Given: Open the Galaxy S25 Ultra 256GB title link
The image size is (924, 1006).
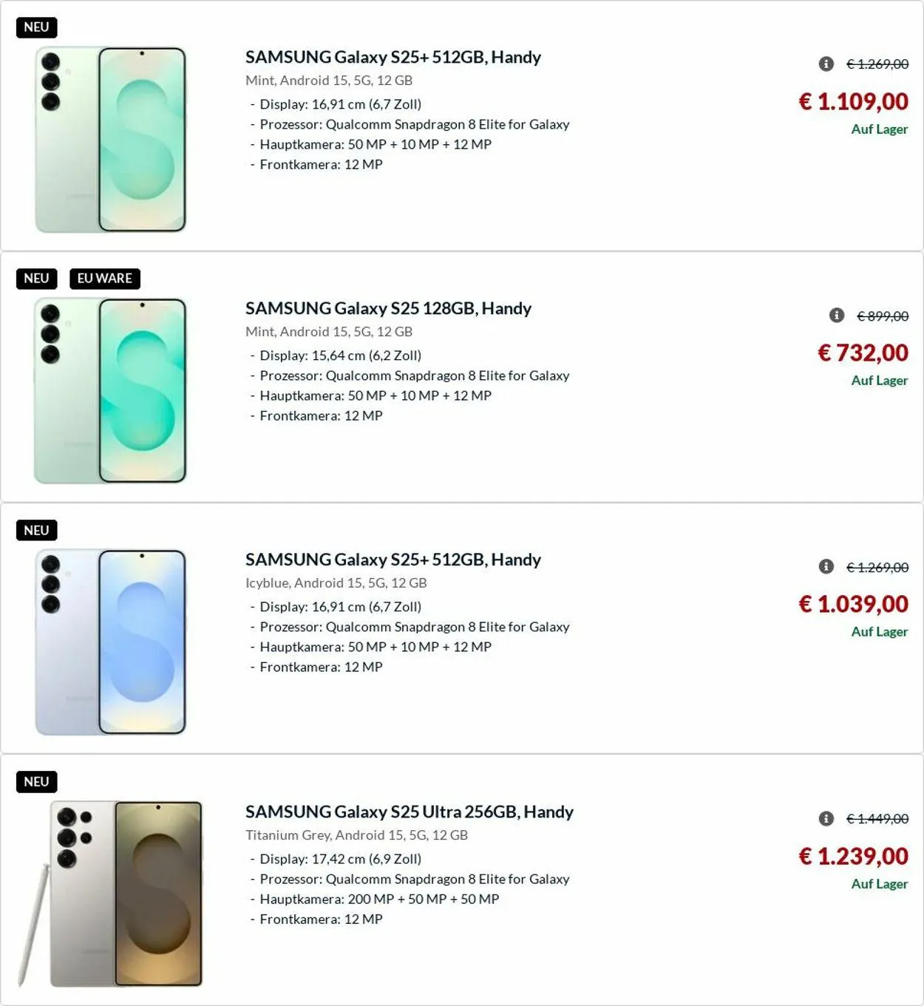Looking at the screenshot, I should tap(409, 812).
